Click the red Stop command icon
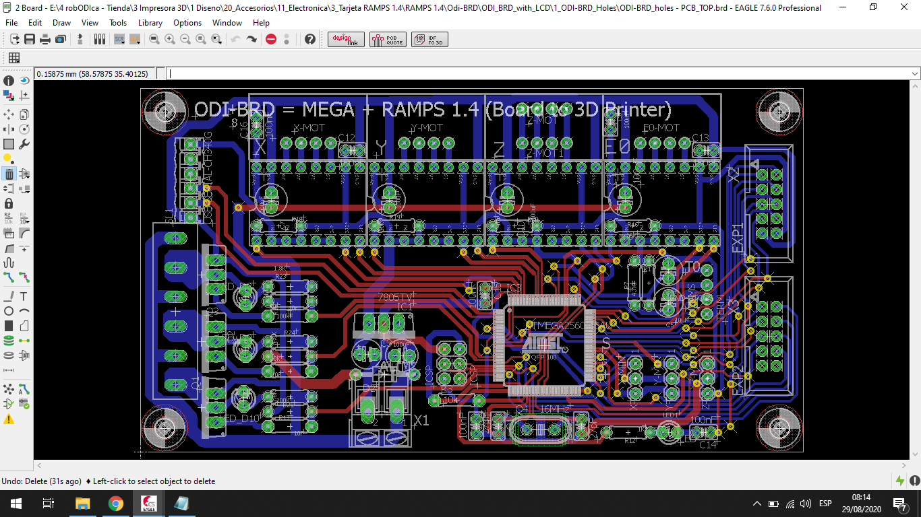 coord(271,40)
